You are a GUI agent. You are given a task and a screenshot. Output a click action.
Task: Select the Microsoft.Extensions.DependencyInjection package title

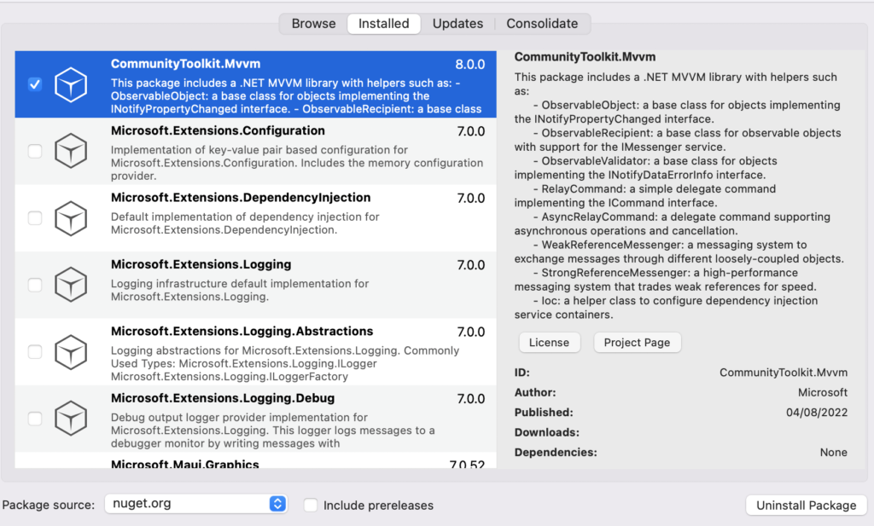[x=240, y=198]
